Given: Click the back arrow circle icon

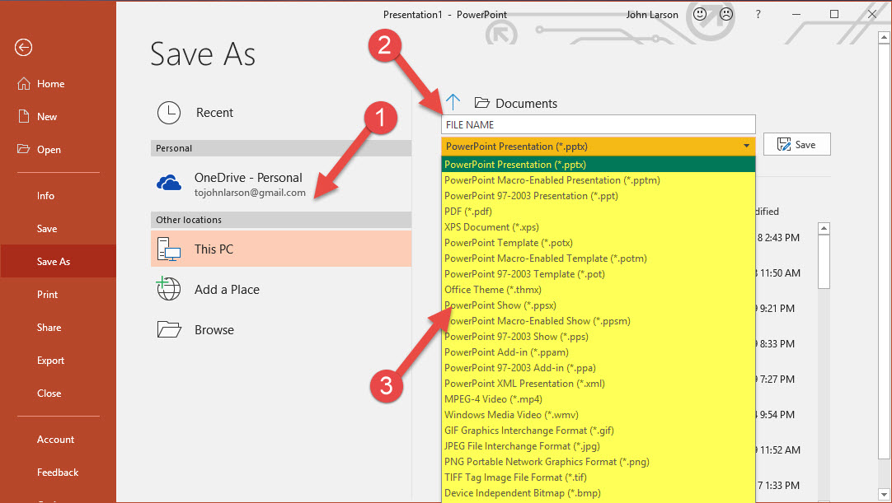Looking at the screenshot, I should click(23, 47).
